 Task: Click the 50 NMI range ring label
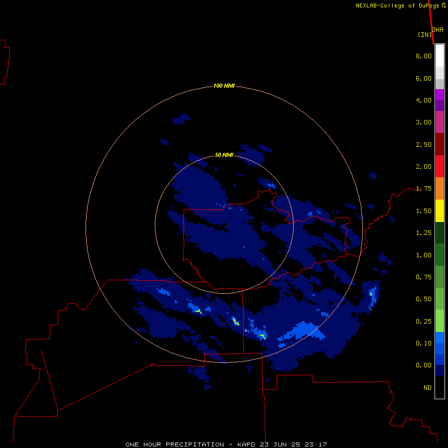(x=224, y=155)
